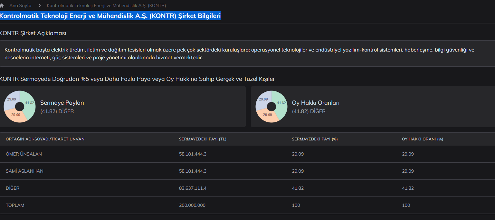The height and width of the screenshot is (220, 495).
Task: Select the ÖMER ÜNSALAN row name
Action: (x=24, y=154)
